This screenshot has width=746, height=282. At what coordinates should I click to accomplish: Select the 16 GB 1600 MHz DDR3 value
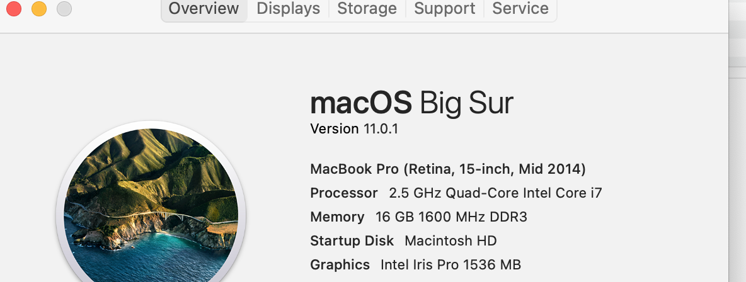tap(451, 217)
